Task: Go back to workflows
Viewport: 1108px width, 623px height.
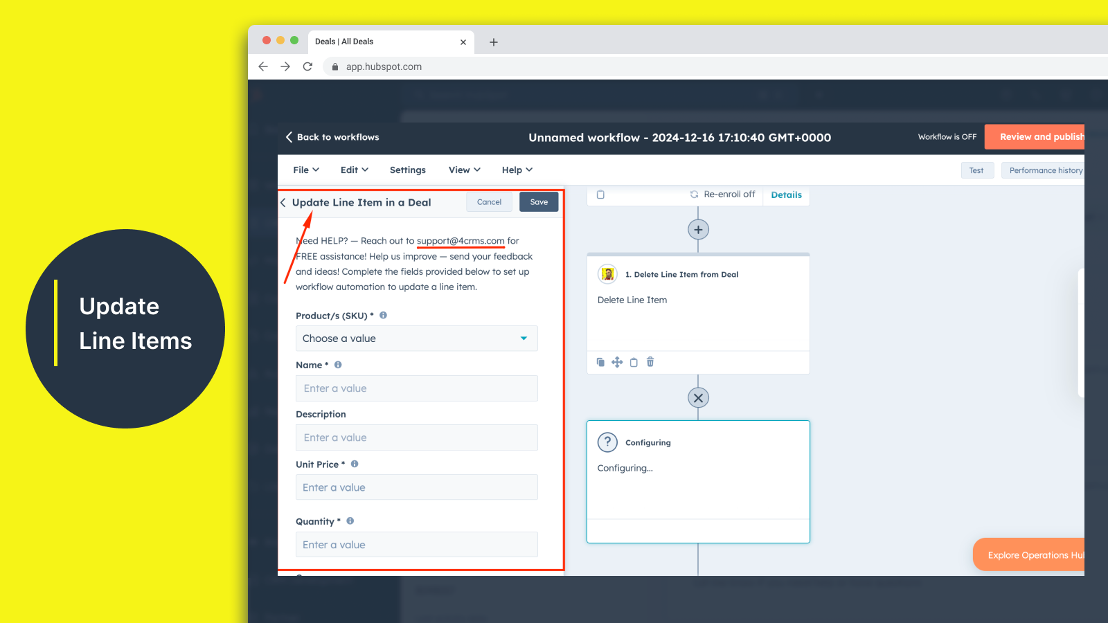Action: (332, 137)
